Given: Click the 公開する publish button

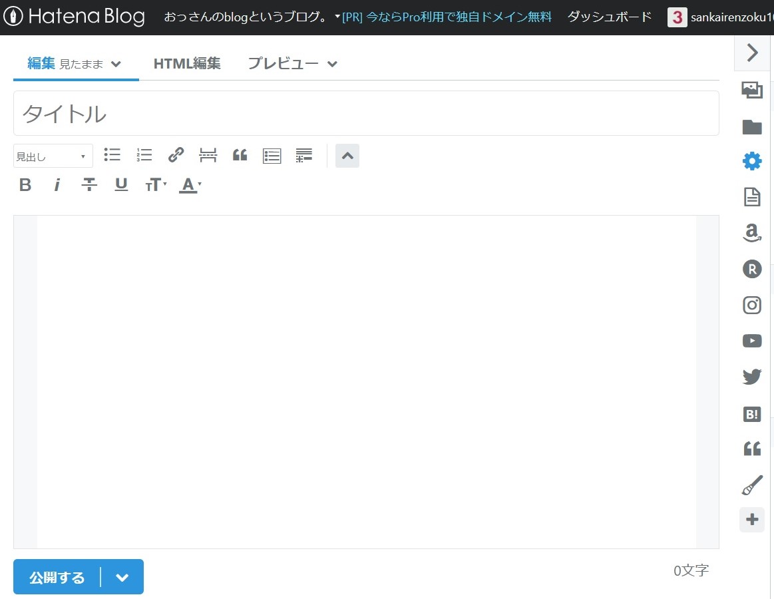Looking at the screenshot, I should (x=57, y=577).
